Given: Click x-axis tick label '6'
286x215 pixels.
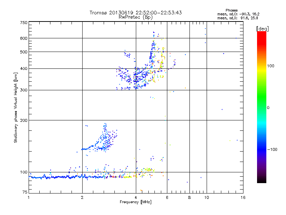Looking at the screenshot, I should tap(167, 197).
